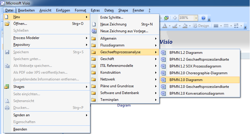250x134 pixels.
Task: Click the floppy disk icon beside Speichern
Action: [7, 52]
